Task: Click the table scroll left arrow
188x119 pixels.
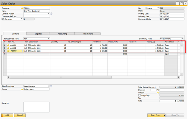Action: (8, 77)
